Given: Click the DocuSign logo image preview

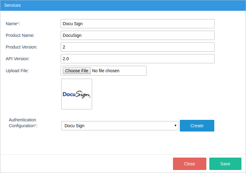Looking at the screenshot, I should pos(76,94).
